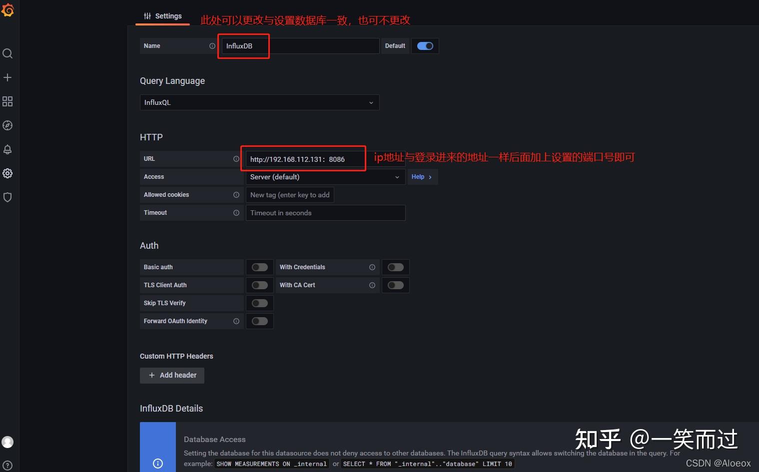759x472 pixels.
Task: Toggle the Default data source switch
Action: pyautogui.click(x=425, y=45)
